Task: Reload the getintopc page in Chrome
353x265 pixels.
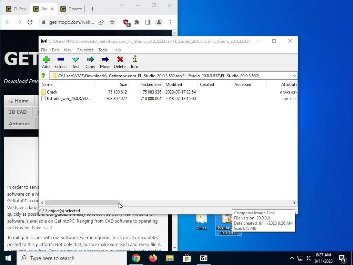Action: (30, 22)
